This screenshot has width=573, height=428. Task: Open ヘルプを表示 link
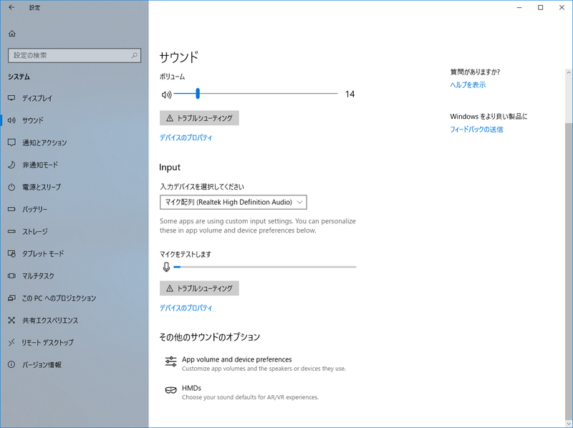coord(468,84)
